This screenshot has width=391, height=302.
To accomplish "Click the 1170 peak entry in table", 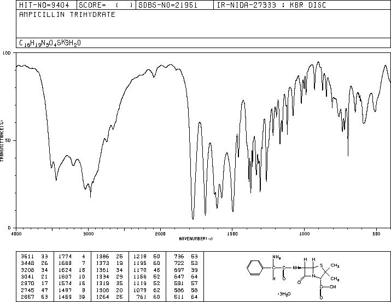I will click(147, 270).
